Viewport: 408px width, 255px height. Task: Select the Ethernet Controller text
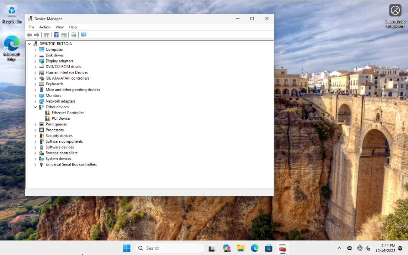(x=68, y=113)
